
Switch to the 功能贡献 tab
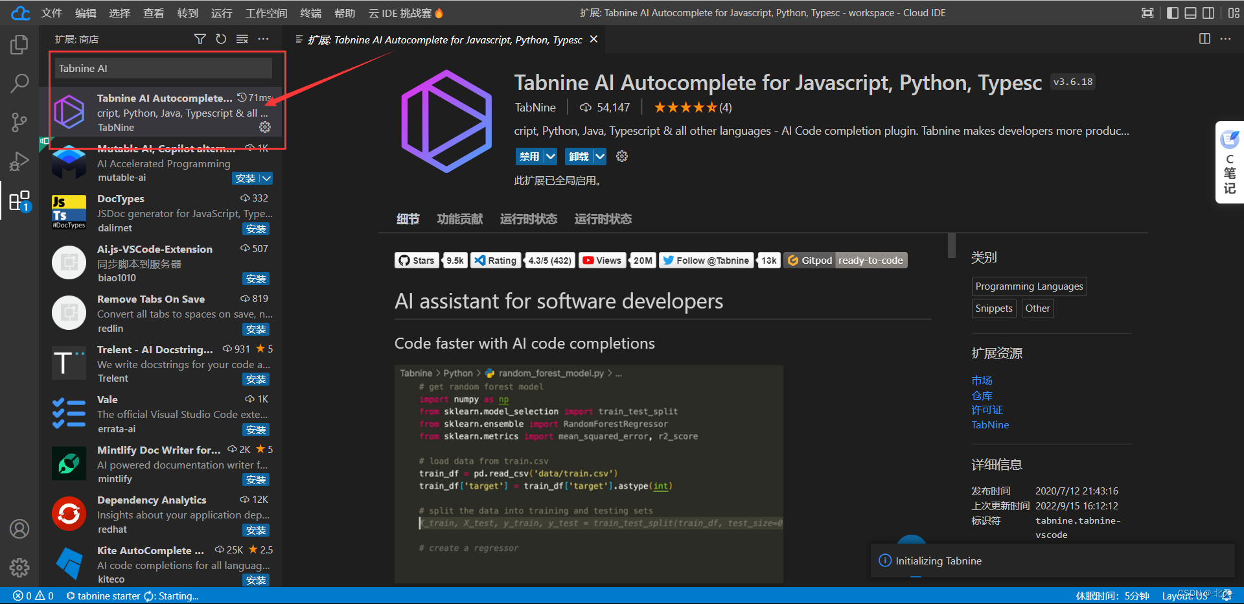coord(460,219)
